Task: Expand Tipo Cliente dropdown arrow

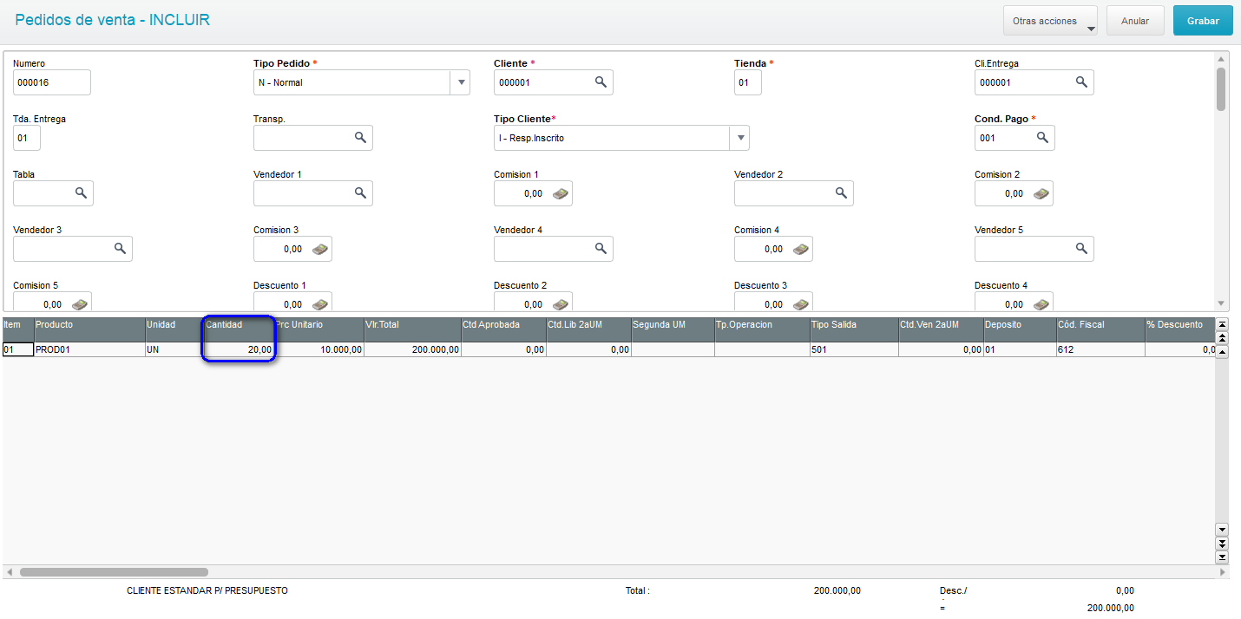Action: tap(739, 138)
